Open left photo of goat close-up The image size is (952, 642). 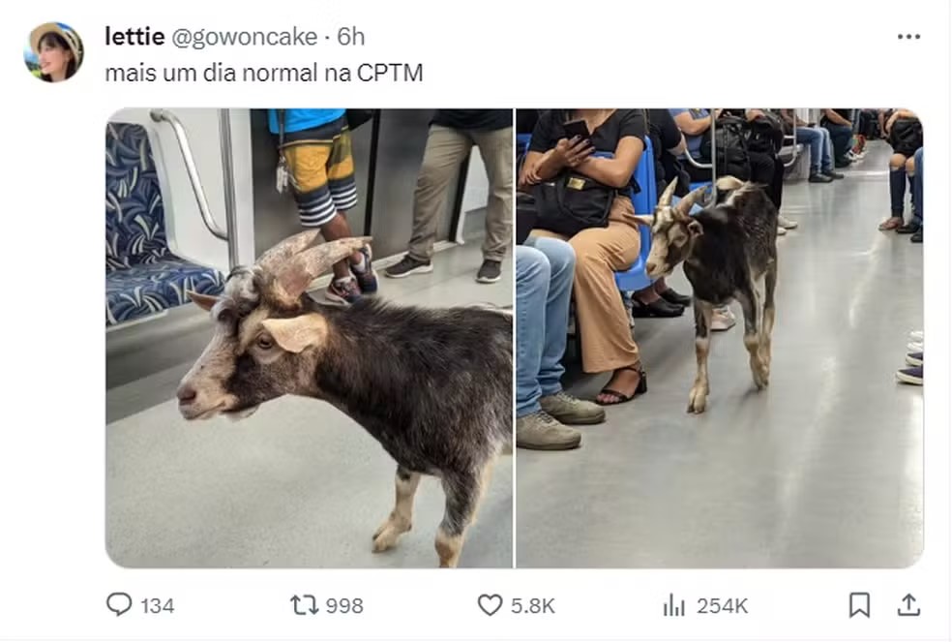pyautogui.click(x=309, y=338)
